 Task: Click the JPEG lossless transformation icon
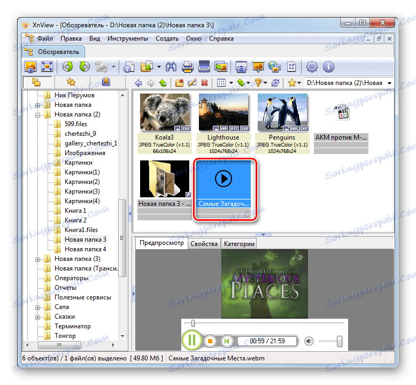(x=102, y=67)
